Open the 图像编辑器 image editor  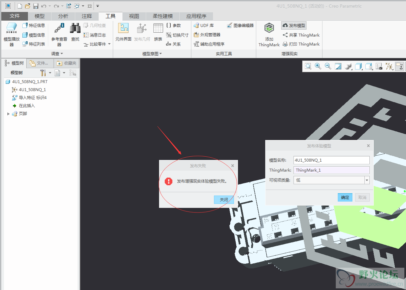tap(240, 26)
